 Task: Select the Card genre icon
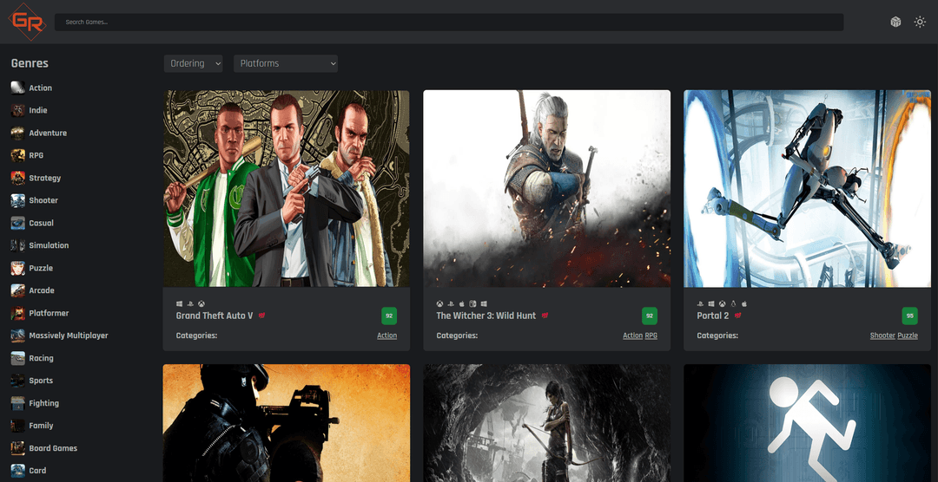18,471
